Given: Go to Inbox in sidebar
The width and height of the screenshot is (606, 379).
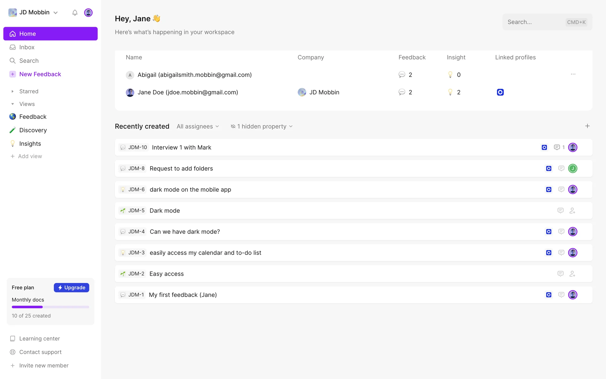Looking at the screenshot, I should tap(27, 47).
